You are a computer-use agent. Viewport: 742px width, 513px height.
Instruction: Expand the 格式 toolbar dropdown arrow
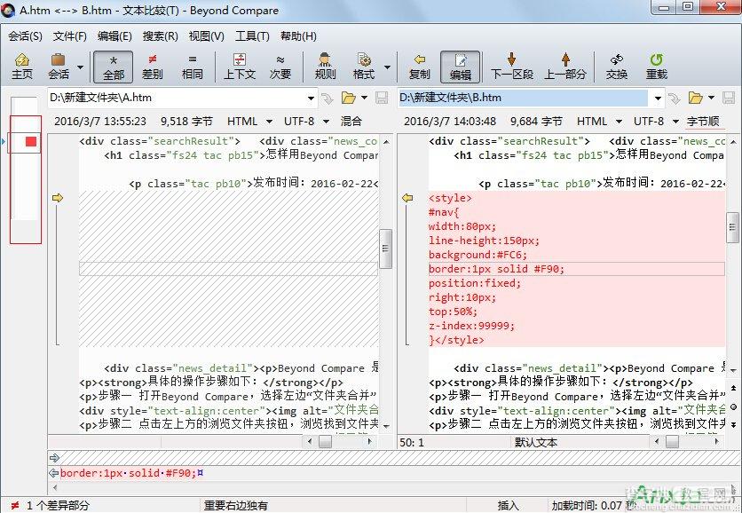click(387, 67)
